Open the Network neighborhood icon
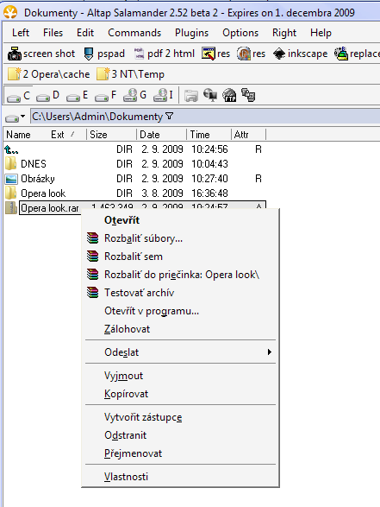The image size is (380, 507). 210,95
